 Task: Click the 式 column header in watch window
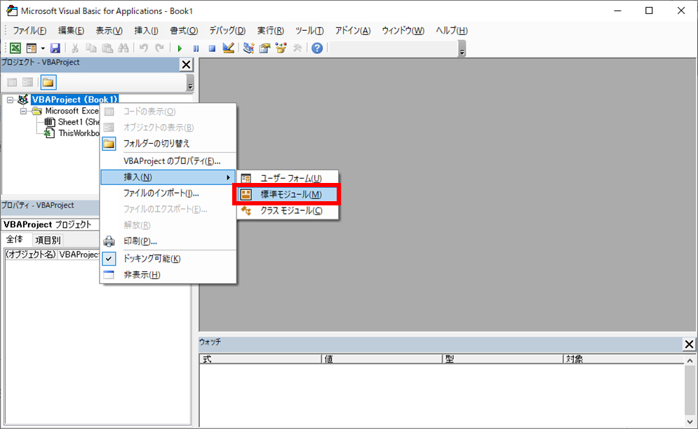(x=260, y=359)
